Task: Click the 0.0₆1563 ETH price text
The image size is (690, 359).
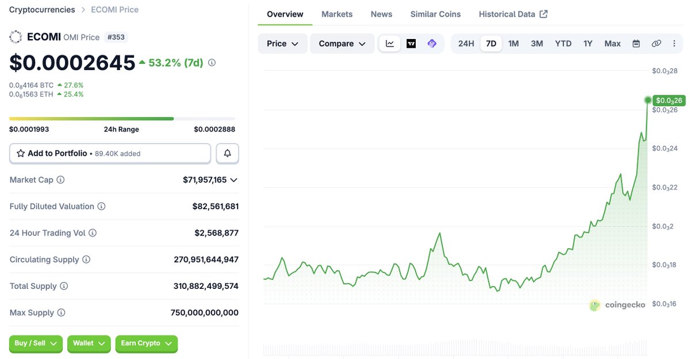Action: tap(31, 94)
